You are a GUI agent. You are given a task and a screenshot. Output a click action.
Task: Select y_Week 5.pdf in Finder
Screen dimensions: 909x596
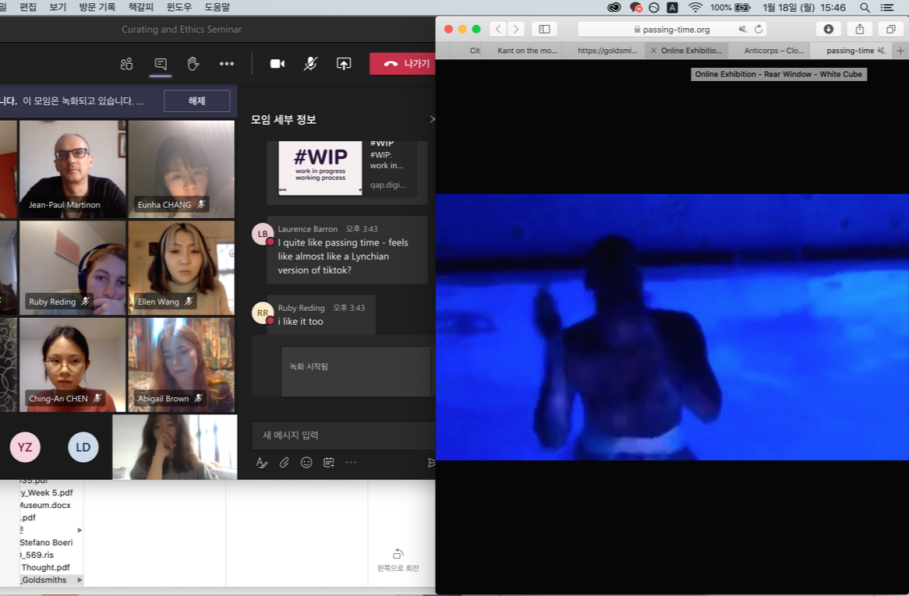click(x=46, y=493)
